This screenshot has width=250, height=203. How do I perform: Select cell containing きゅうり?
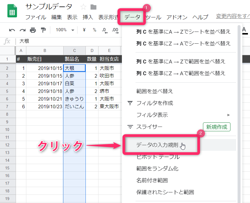(75, 99)
